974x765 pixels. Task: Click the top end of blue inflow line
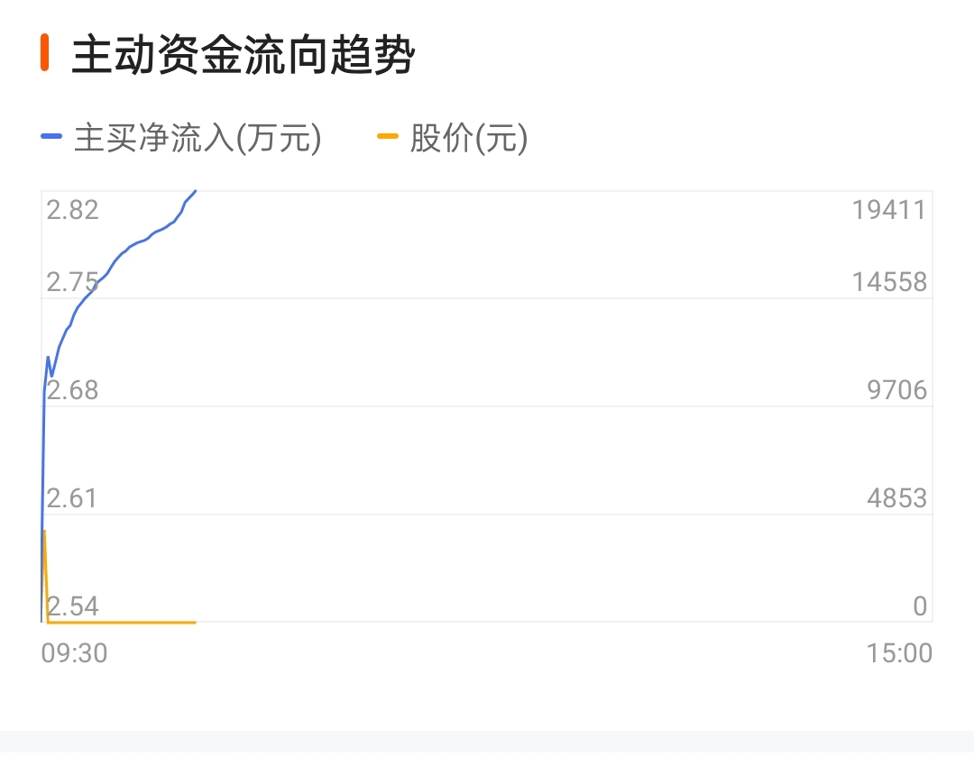click(x=195, y=191)
